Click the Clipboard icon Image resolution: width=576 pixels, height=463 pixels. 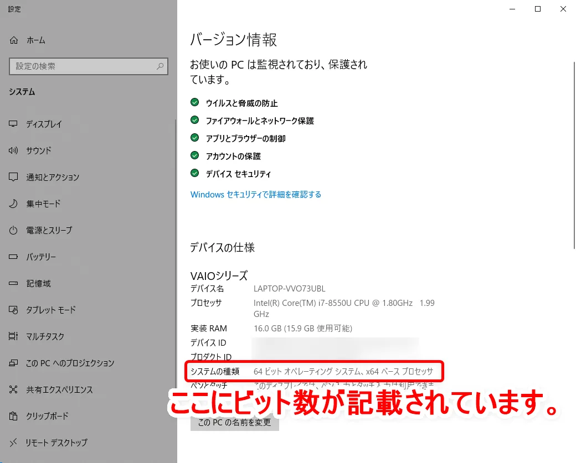[x=13, y=416]
